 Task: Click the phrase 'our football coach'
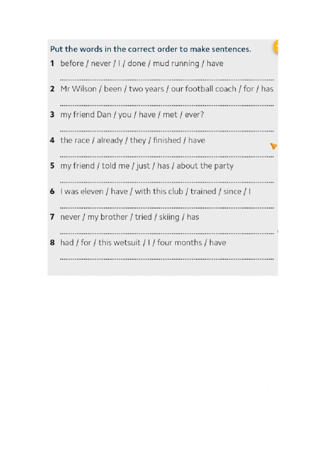point(203,89)
